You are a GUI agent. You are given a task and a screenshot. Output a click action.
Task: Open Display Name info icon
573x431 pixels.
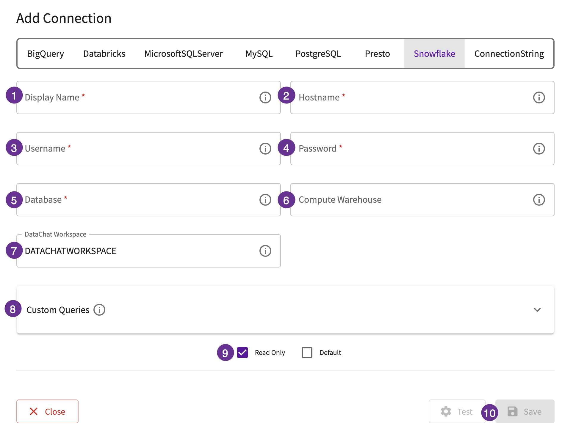pyautogui.click(x=265, y=97)
